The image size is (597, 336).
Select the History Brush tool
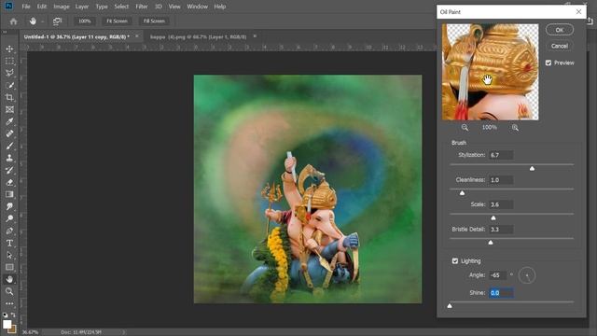(9, 170)
